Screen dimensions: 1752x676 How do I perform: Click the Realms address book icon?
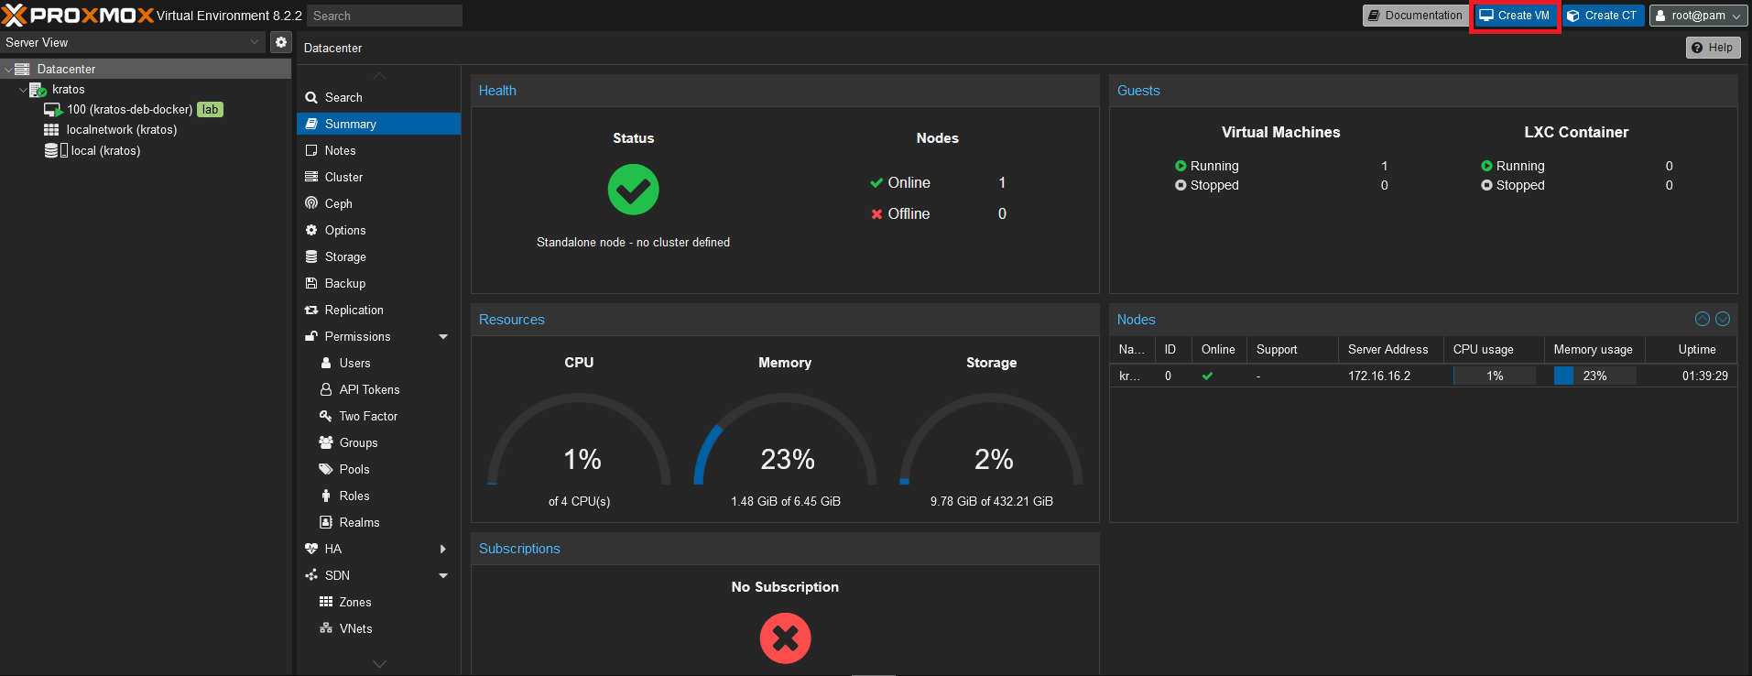pos(326,522)
